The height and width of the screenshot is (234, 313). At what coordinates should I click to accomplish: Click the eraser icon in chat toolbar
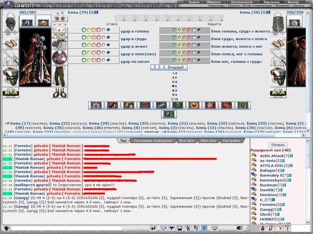[x=163, y=228]
